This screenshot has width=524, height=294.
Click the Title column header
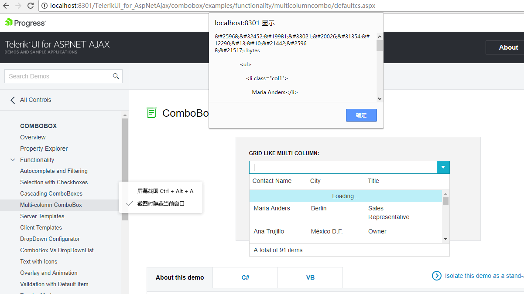point(373,181)
